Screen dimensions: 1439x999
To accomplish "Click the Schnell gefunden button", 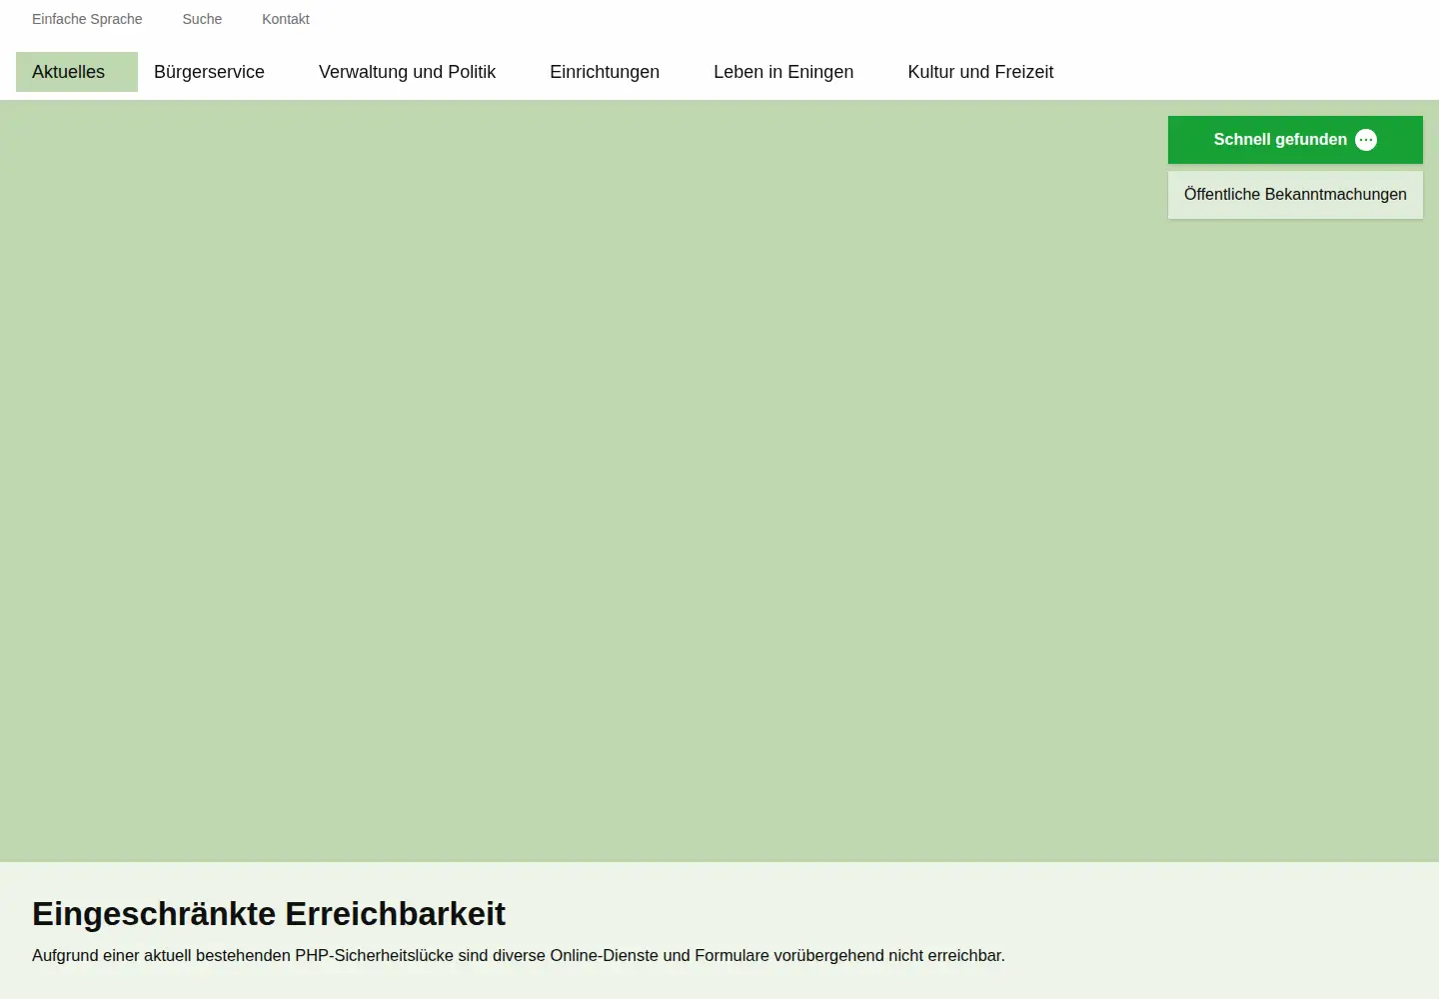I will coord(1295,140).
